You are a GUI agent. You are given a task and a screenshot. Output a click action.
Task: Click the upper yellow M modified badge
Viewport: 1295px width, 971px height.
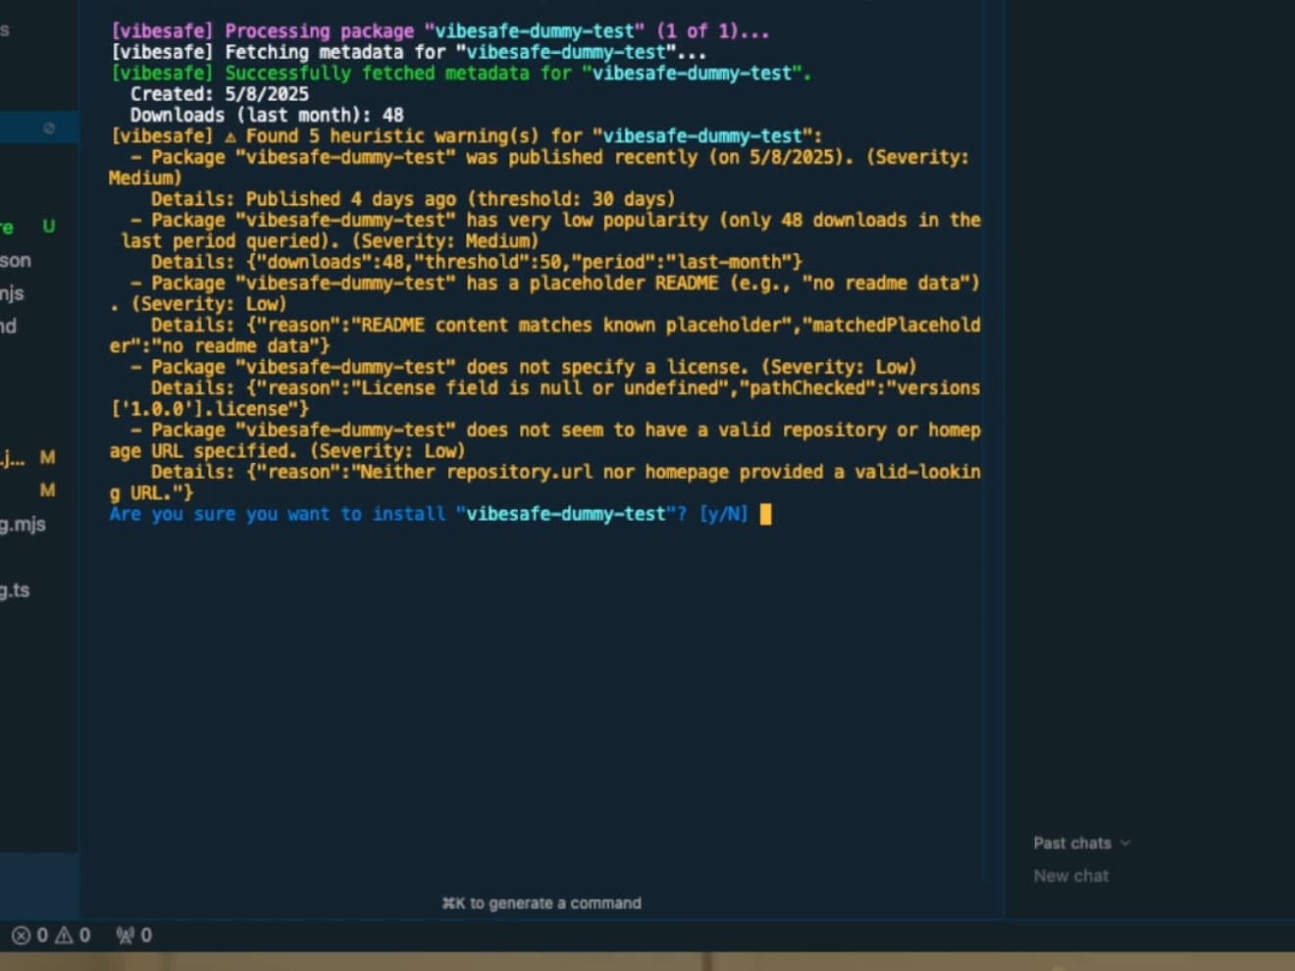click(x=47, y=457)
